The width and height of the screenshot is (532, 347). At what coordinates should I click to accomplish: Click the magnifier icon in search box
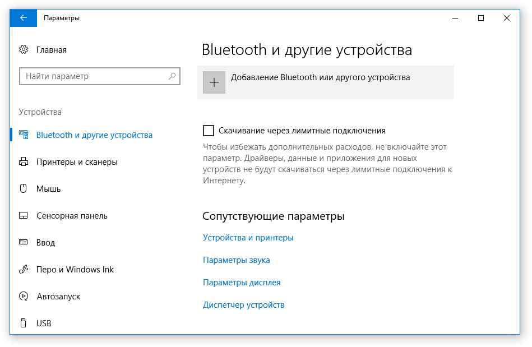click(172, 76)
